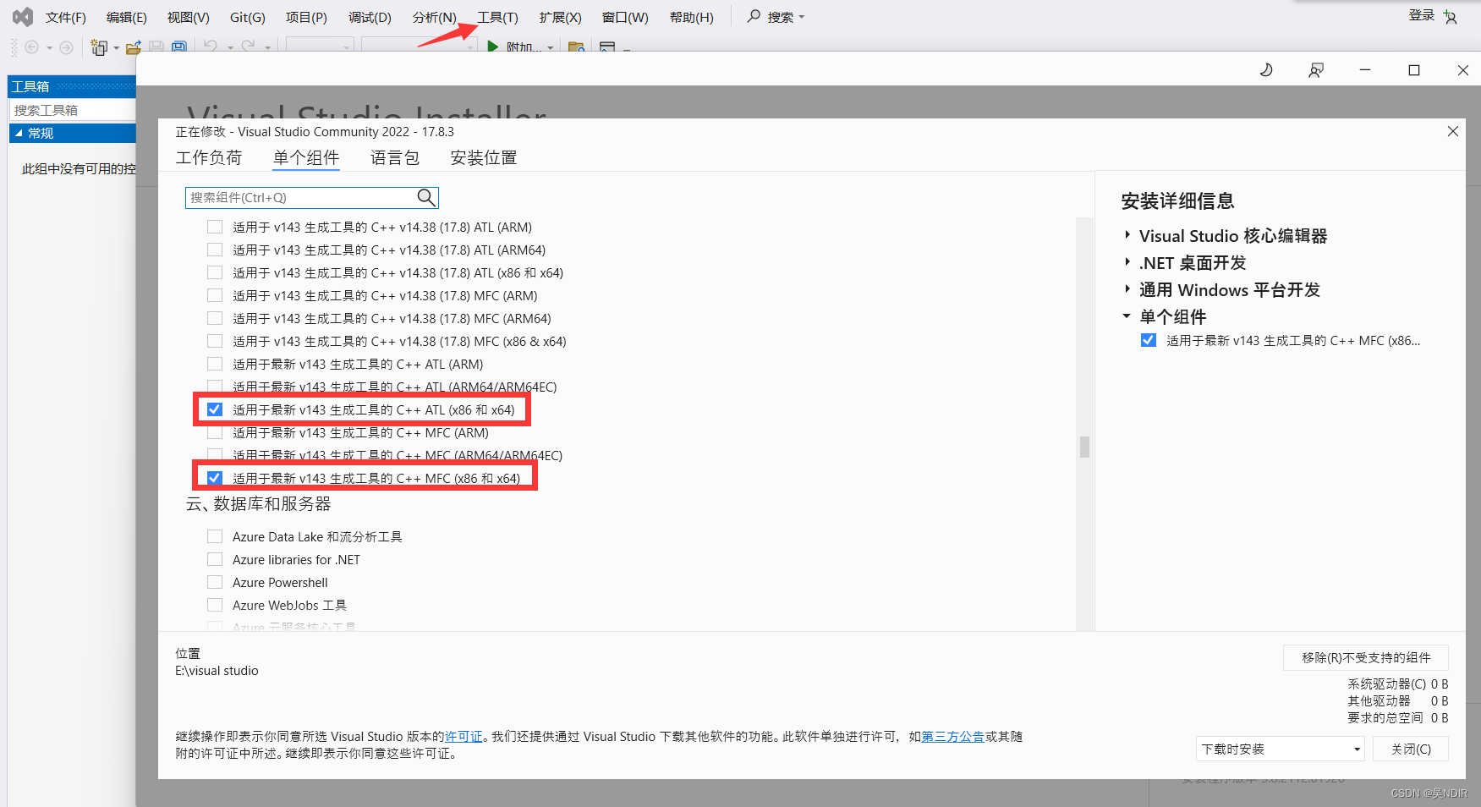
Task: Open the new project dropdown arrow
Action: pos(116,47)
